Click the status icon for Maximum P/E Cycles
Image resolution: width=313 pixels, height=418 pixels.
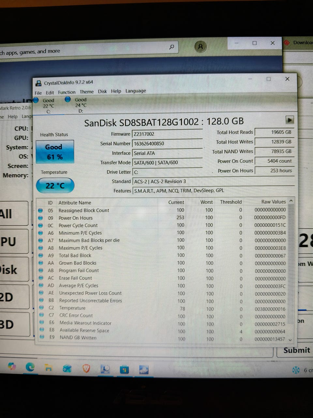click(x=41, y=248)
